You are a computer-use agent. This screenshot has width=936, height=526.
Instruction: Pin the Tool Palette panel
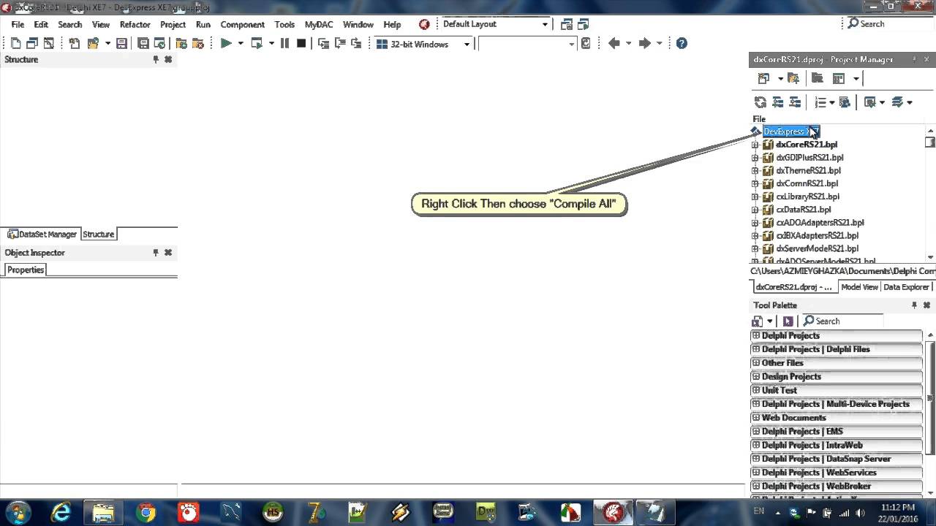(x=914, y=305)
